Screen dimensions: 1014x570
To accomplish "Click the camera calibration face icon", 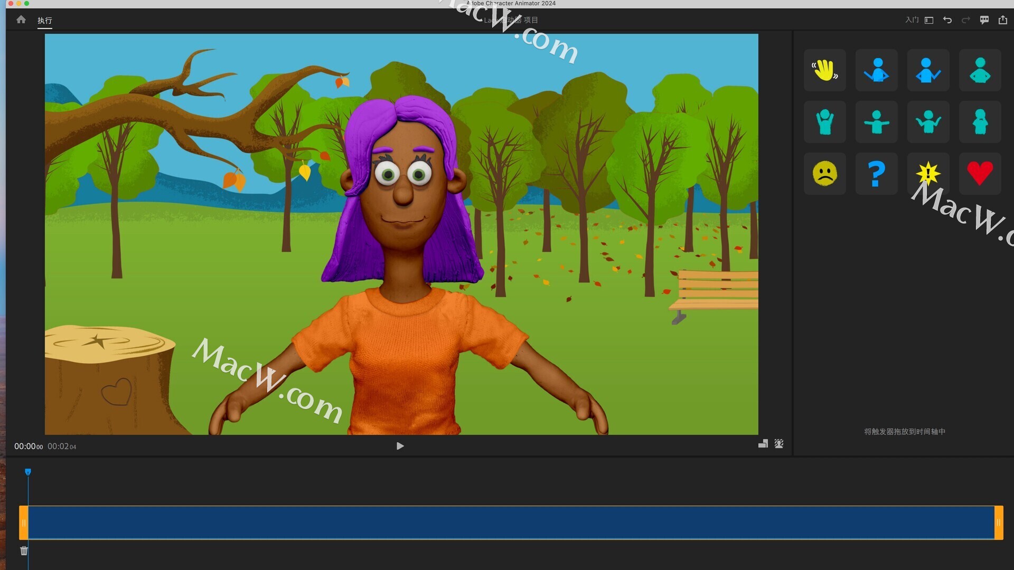I will tap(779, 444).
